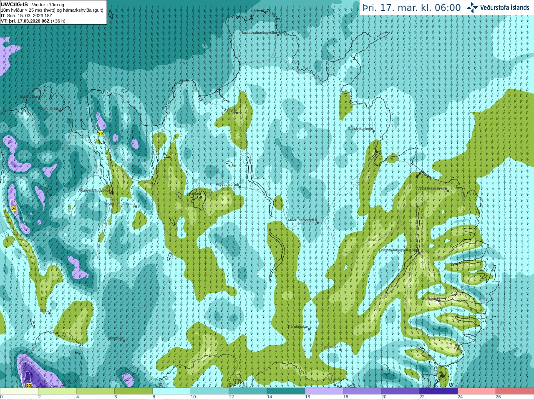Click the 26+ m/s salmon red legend swatch
Screen dimensions: 534x400
(515, 391)
